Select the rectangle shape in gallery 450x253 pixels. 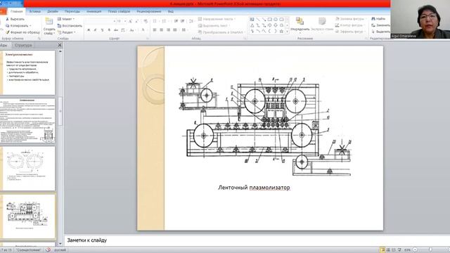pos(270,20)
